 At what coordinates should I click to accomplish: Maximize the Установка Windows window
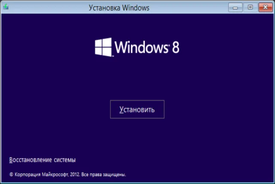(x=250, y=7)
